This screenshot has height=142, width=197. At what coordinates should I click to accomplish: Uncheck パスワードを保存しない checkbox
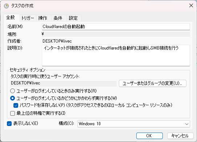click(16, 106)
